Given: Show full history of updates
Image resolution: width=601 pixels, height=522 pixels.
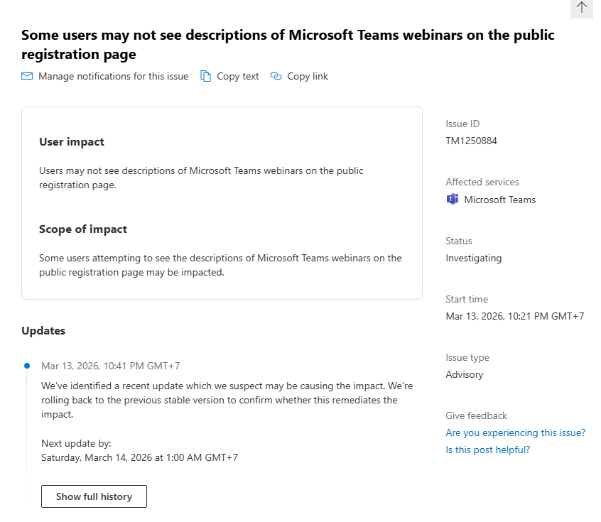Looking at the screenshot, I should coord(94,496).
